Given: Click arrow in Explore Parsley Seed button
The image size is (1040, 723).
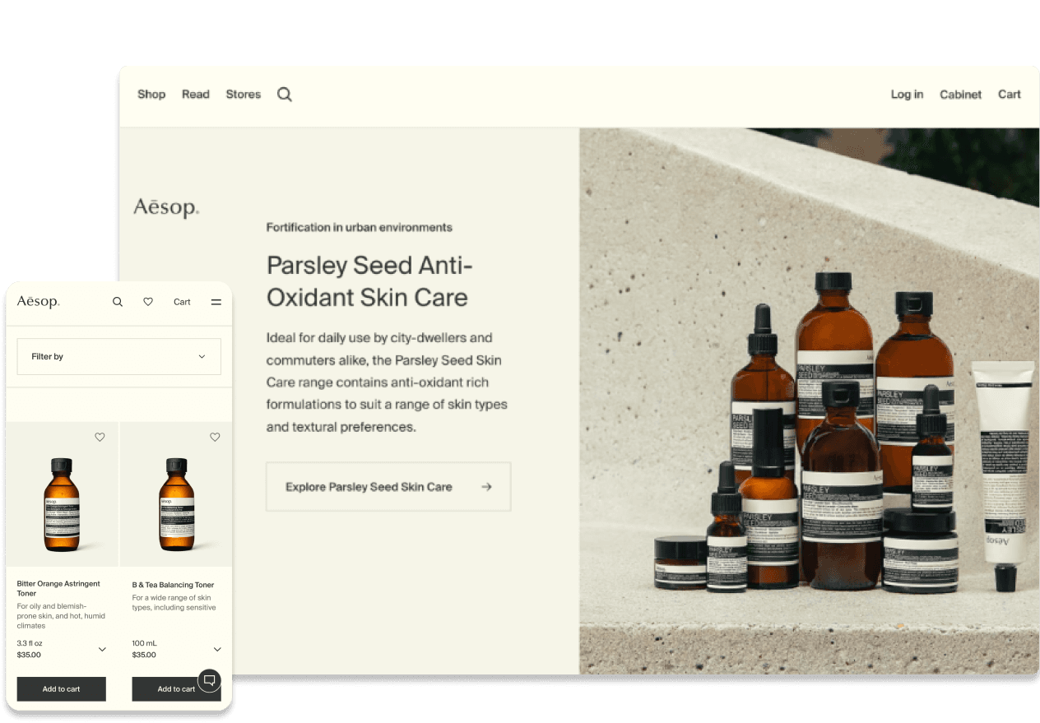Looking at the screenshot, I should click(x=486, y=487).
